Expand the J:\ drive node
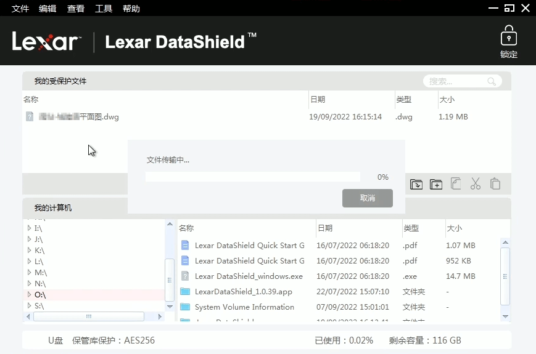 point(29,239)
